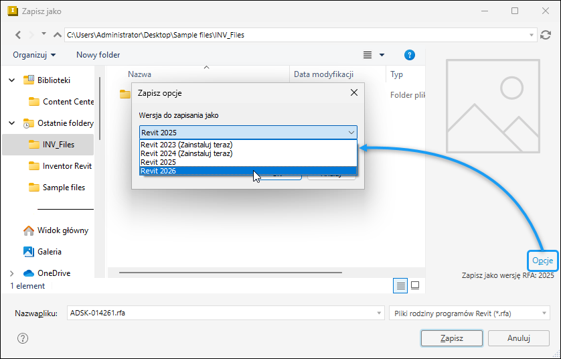Click 'Zapisz jako wersję RFA: 2025' text
Screen dimensions: 561x359
click(x=507, y=275)
